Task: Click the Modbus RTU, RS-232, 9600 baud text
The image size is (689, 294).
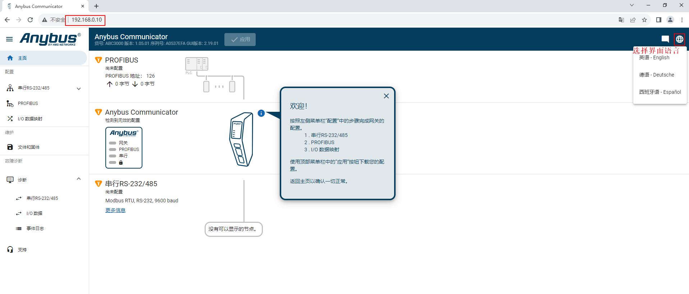Action: 142,201
